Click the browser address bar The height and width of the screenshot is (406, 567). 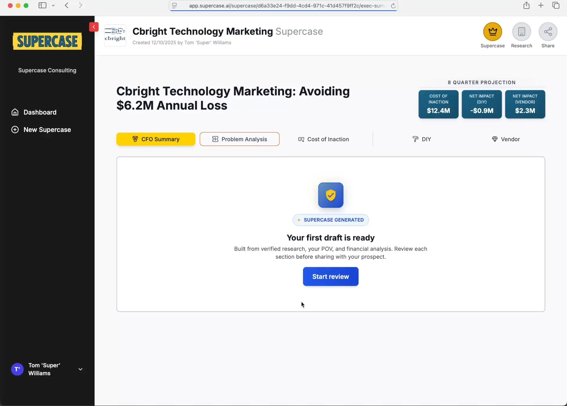pyautogui.click(x=283, y=6)
